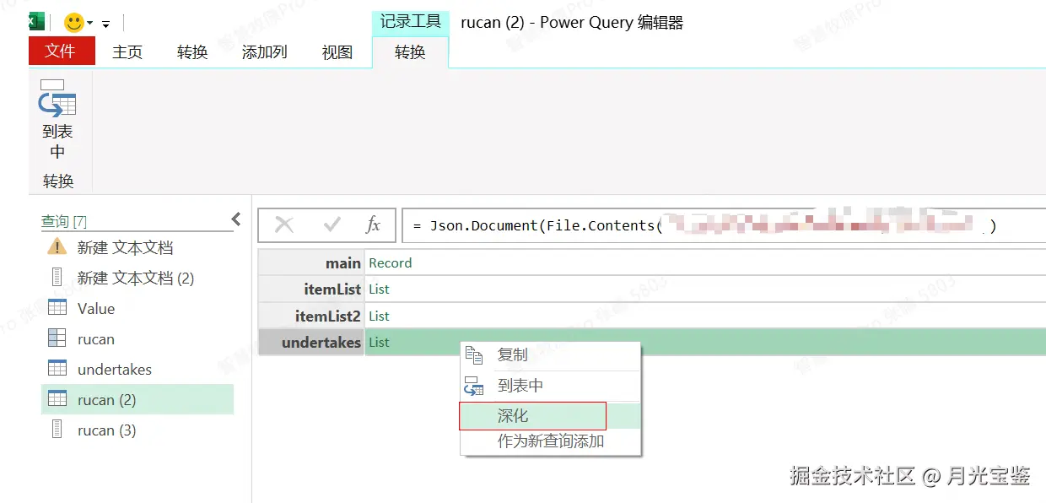
Task: Open the quick access toolbar customize arrow
Action: pos(106,24)
